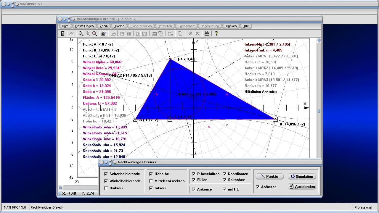The height and width of the screenshot is (213, 379).
Task: Click the zoom out magnifier icon
Action: coord(81,34)
